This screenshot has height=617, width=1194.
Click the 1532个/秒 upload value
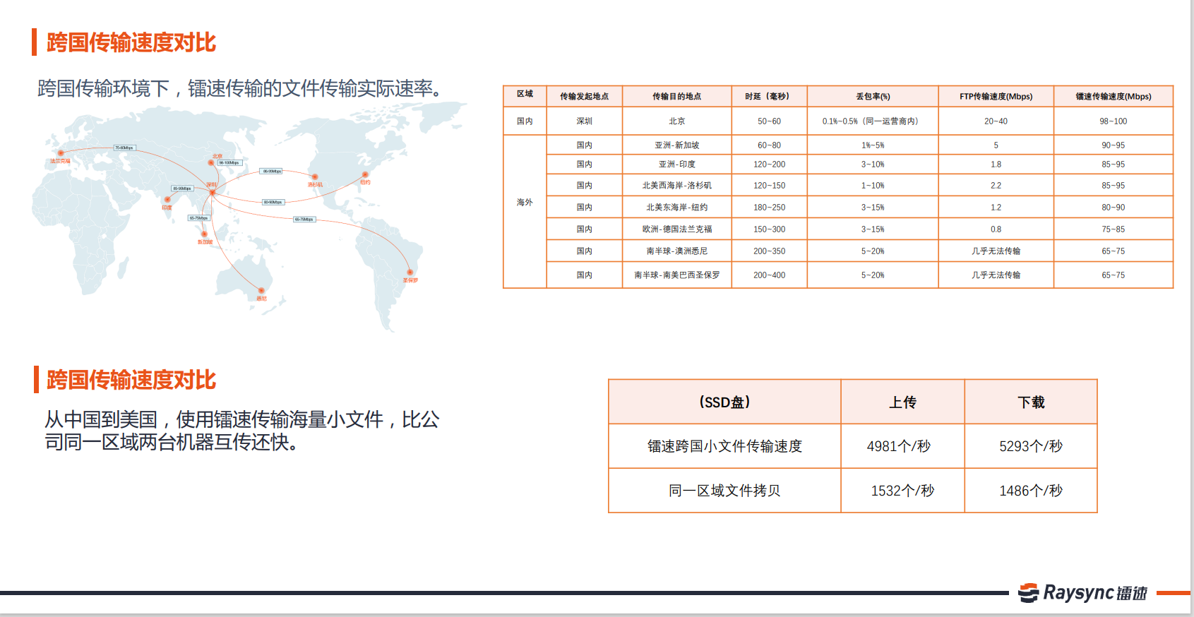tap(902, 491)
